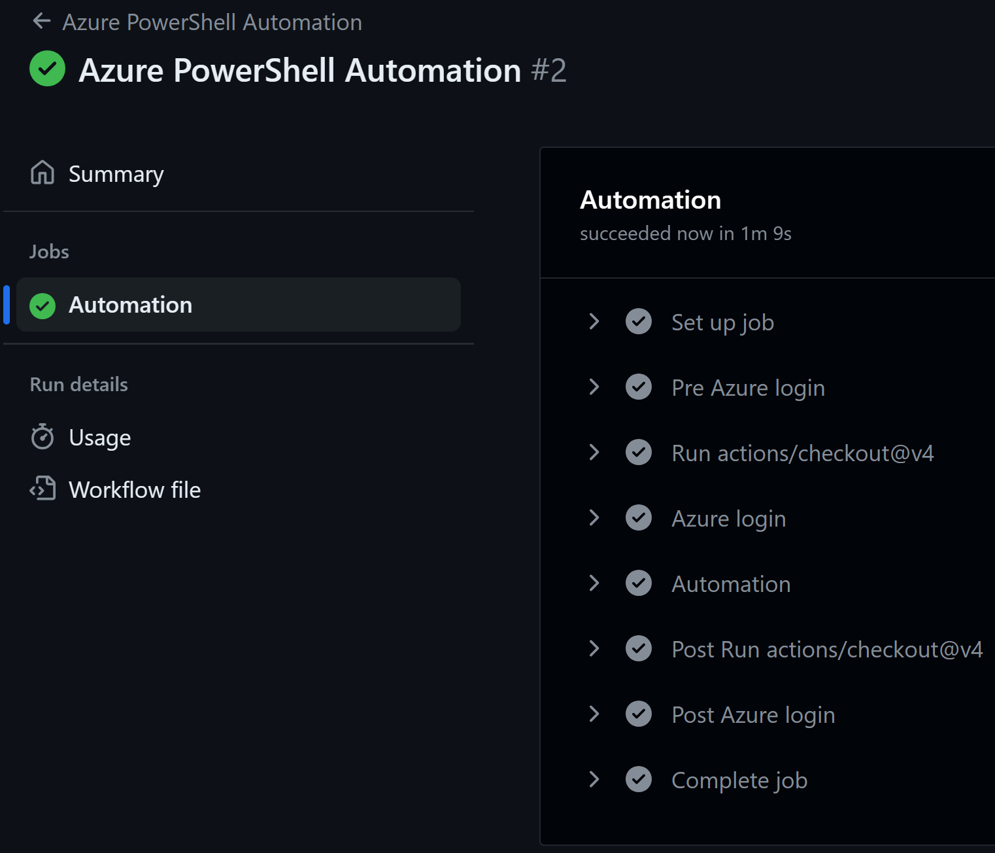Expand the Run actions/checkout@v4 step chevron
Screen dimensions: 995x853
click(x=594, y=452)
